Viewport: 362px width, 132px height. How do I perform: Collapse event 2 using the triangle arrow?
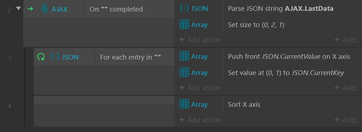point(18,9)
